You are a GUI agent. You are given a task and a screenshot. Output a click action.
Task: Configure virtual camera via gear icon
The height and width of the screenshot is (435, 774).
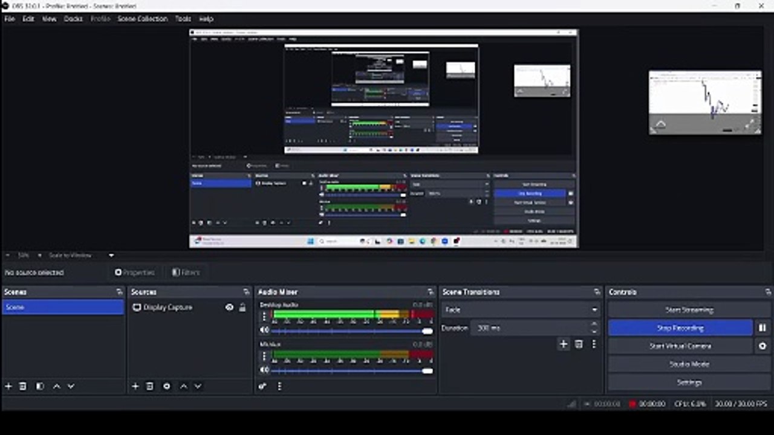tap(763, 346)
